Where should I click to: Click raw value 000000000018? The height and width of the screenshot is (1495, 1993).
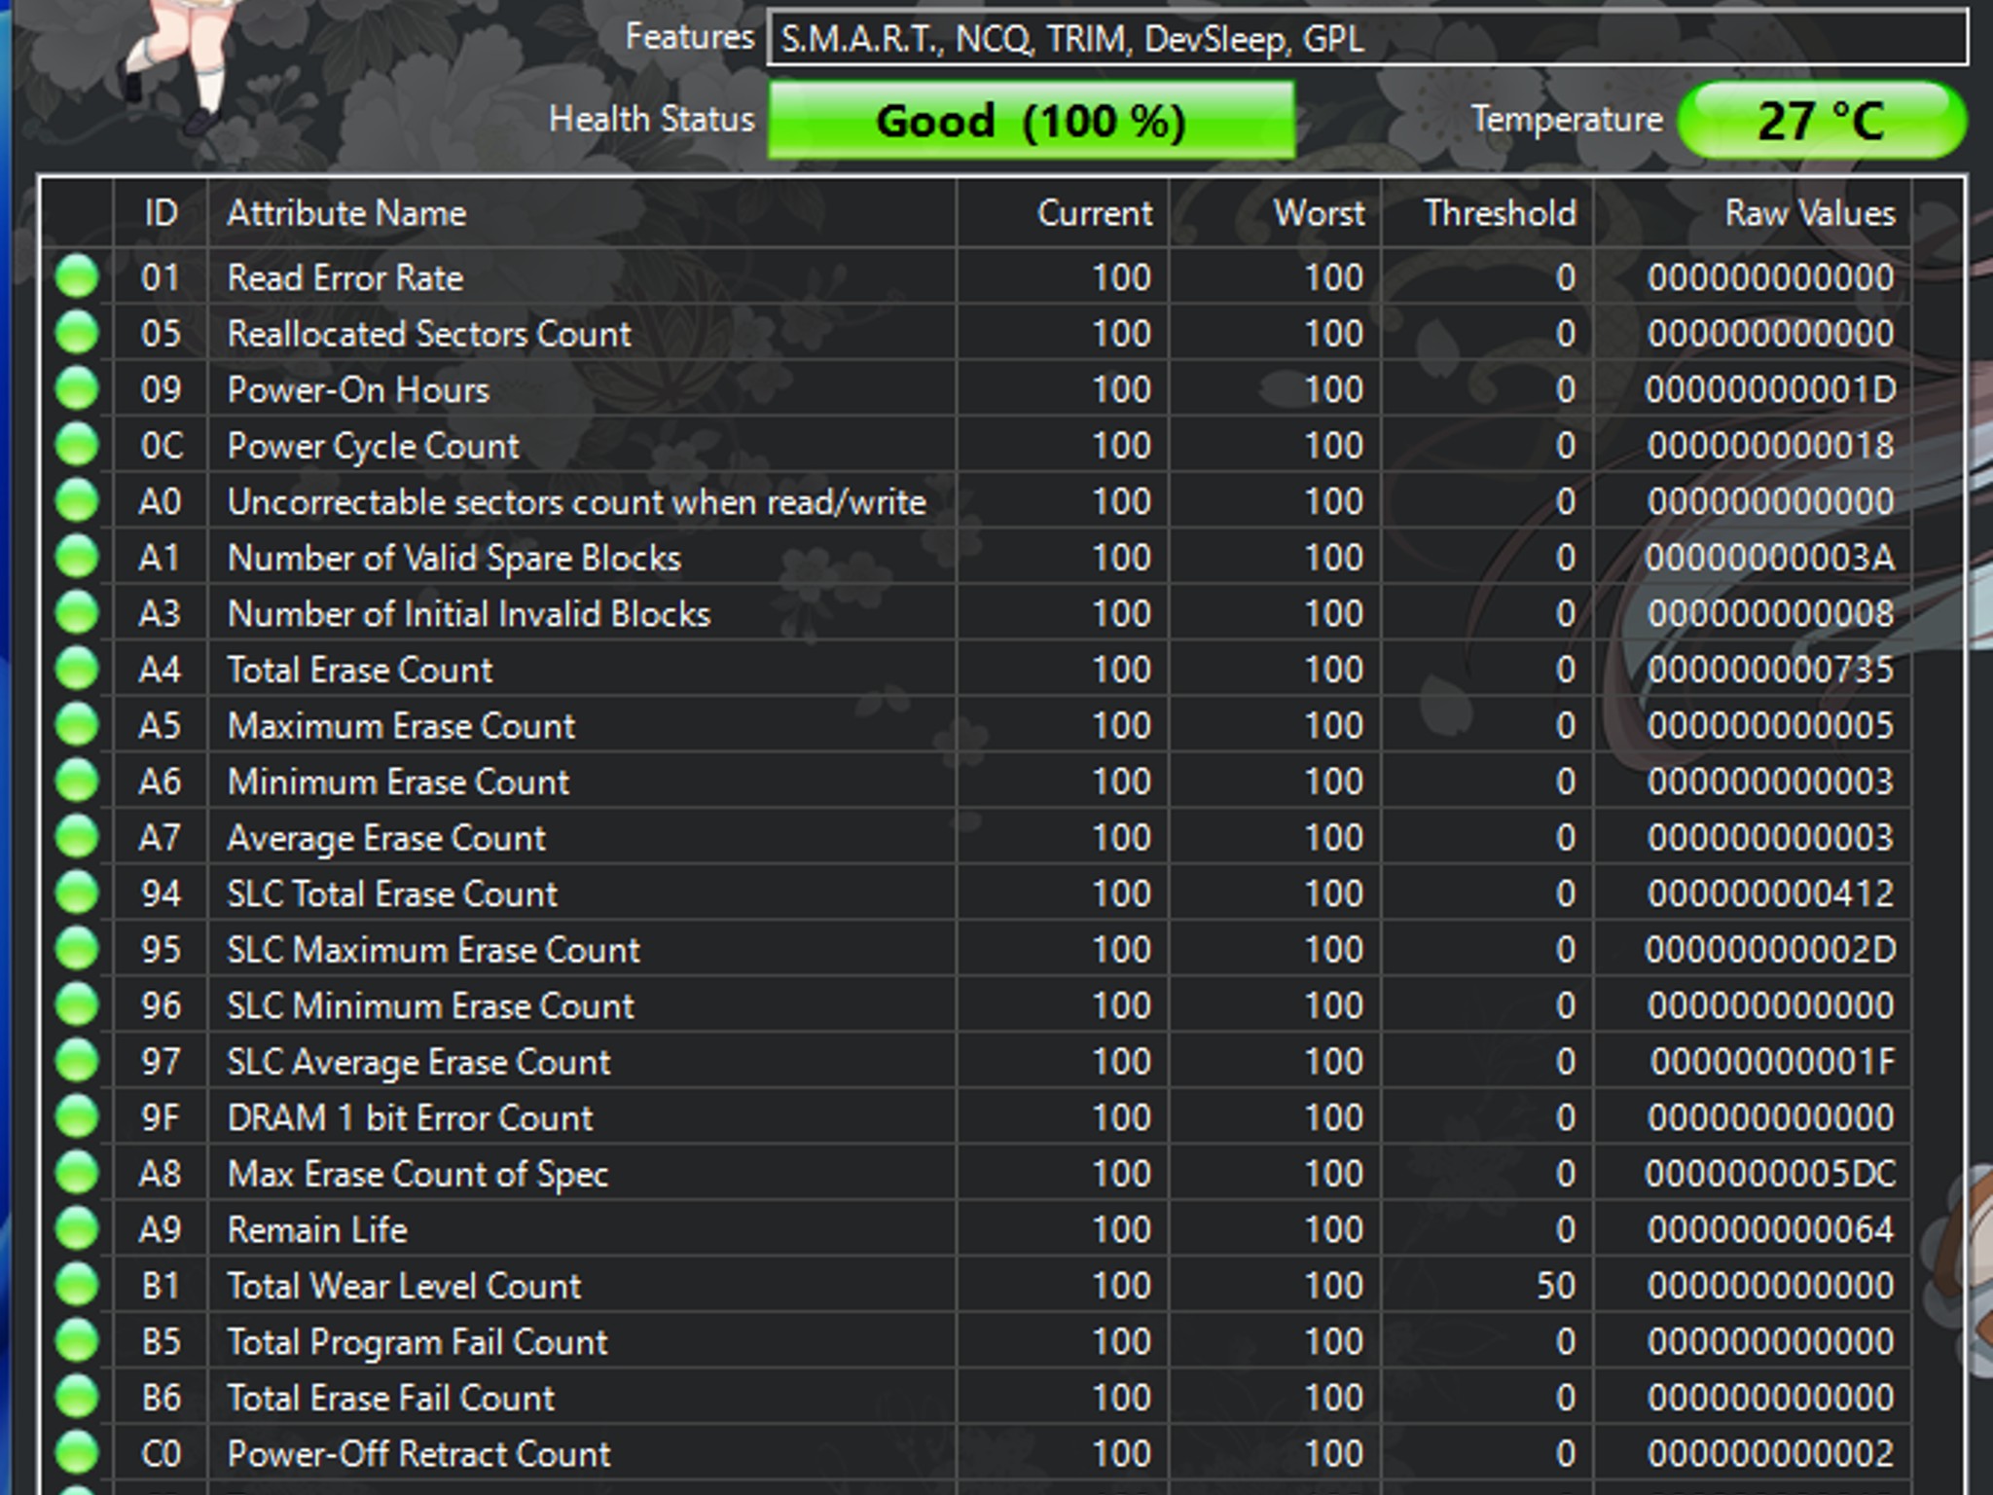coord(1770,446)
